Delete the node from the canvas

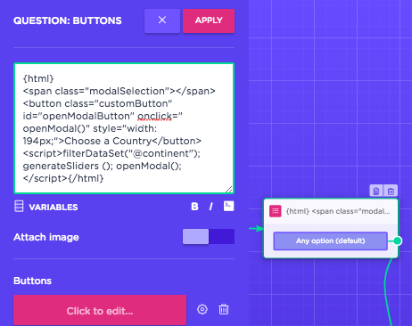pos(391,191)
